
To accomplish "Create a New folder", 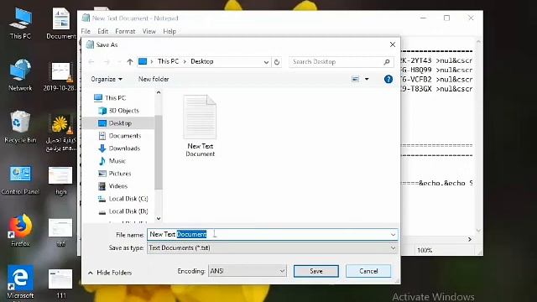I will 154,79.
